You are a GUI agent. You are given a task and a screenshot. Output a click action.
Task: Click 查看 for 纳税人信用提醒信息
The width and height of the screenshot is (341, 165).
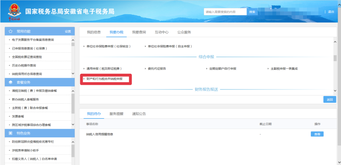[317, 134]
